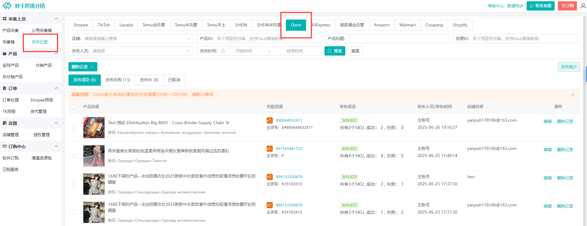Click the 妙手跨境分销 logo icon
587x226 pixels.
7,6
